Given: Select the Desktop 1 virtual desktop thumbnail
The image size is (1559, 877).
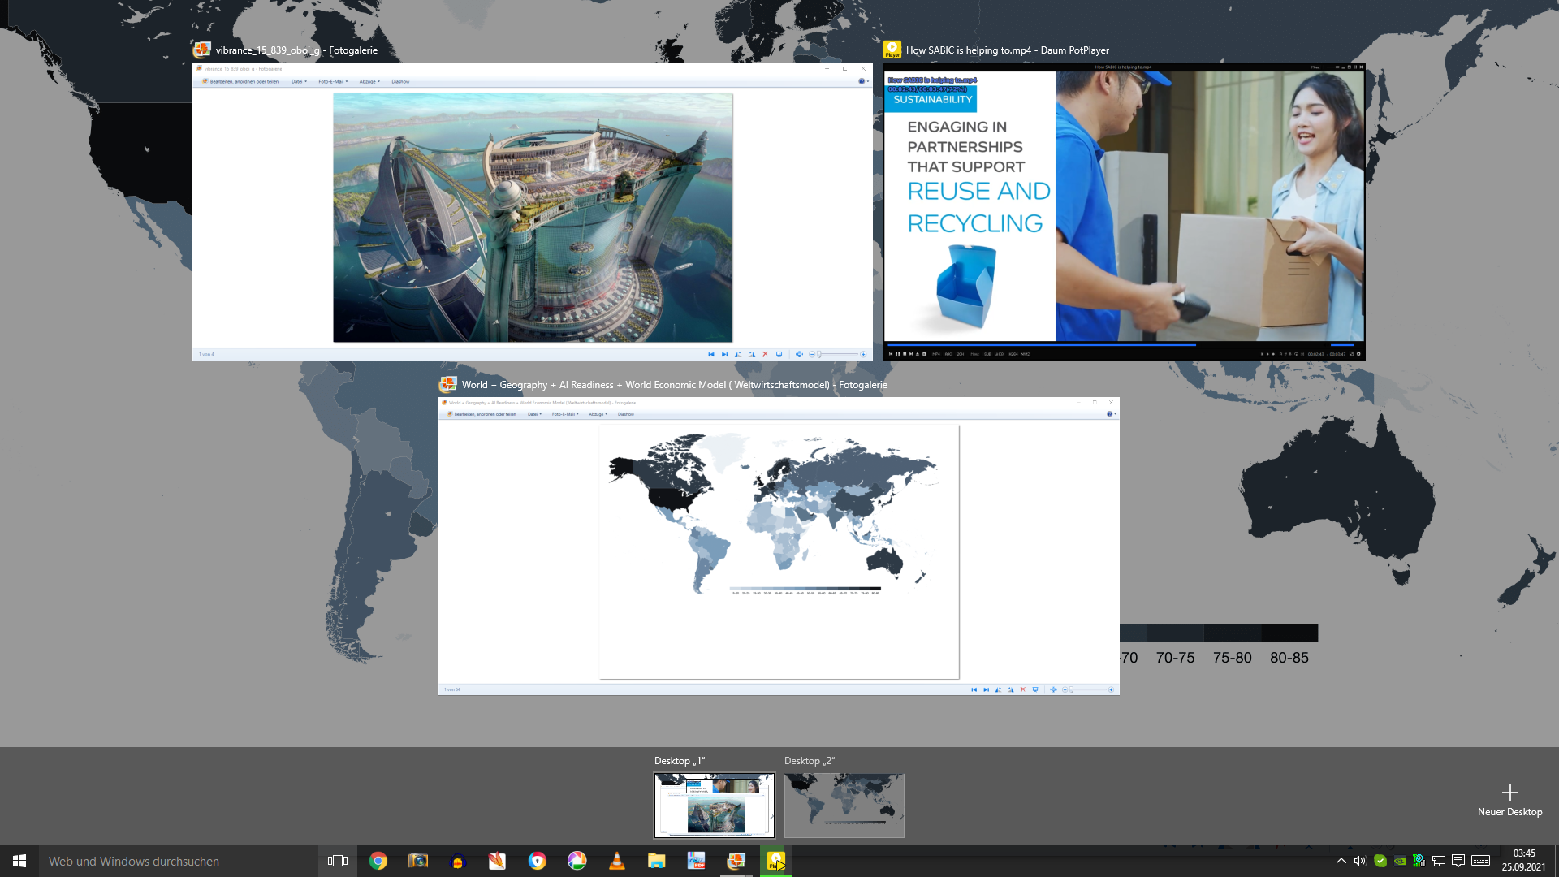Looking at the screenshot, I should [x=715, y=805].
